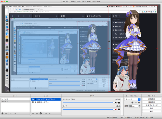
Task: Open ツール menu in captured menu bar
Action: [x=45, y=6]
